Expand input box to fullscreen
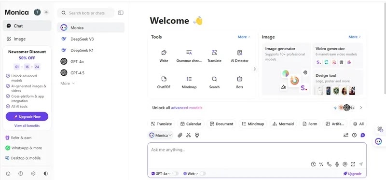Screen dimensions: 386x180 click(353, 164)
